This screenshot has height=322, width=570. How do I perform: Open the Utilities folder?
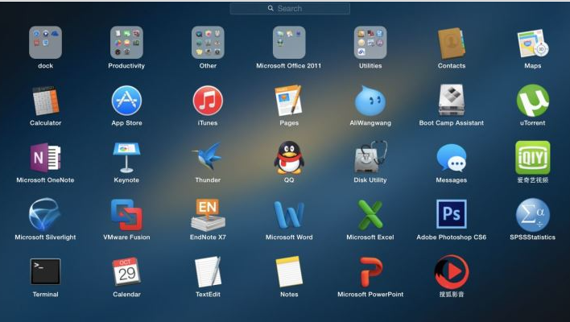370,43
